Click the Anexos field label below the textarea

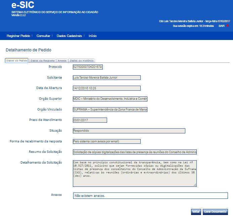[x=56, y=195]
